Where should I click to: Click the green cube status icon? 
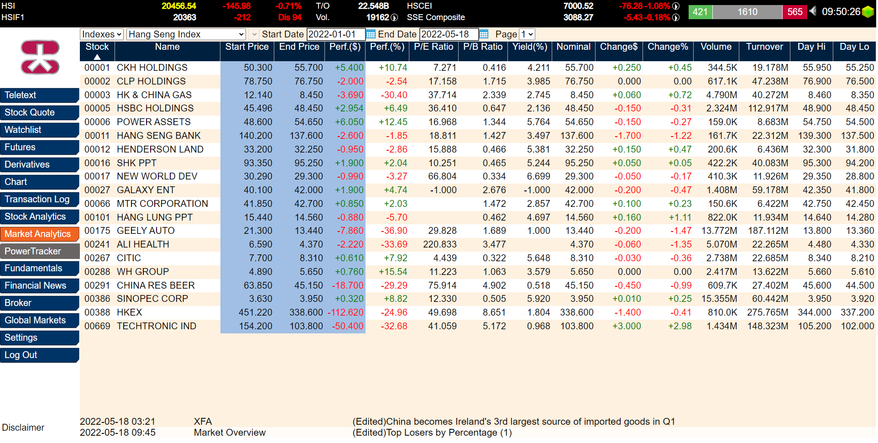click(868, 12)
